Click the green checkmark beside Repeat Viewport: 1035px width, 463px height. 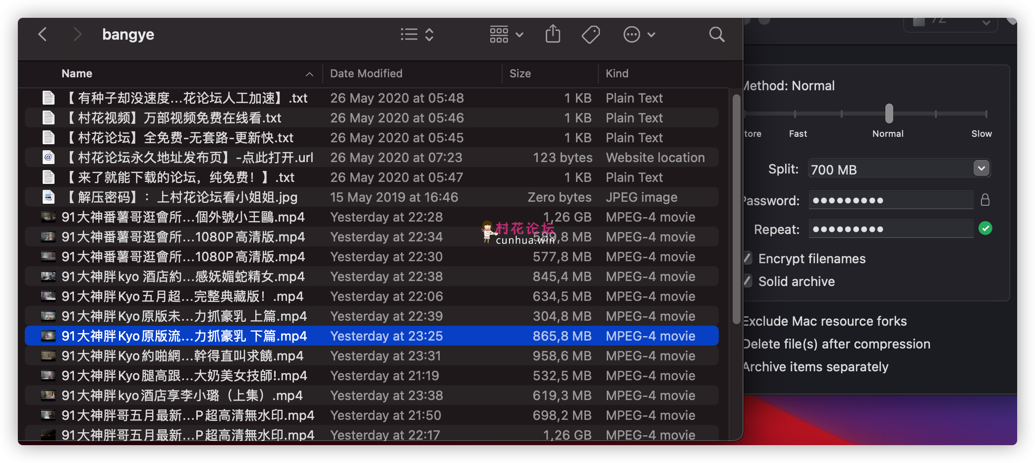tap(985, 229)
